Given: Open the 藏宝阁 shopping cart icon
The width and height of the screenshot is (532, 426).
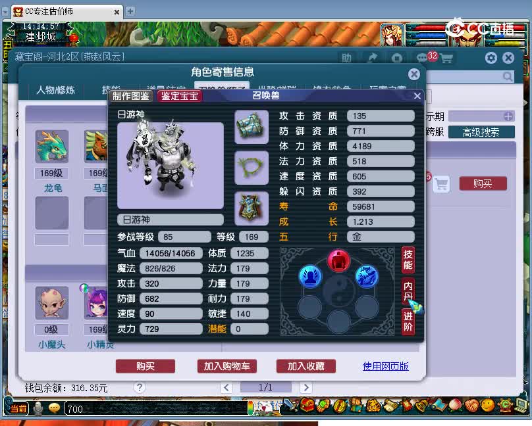Looking at the screenshot, I should click(446, 59).
